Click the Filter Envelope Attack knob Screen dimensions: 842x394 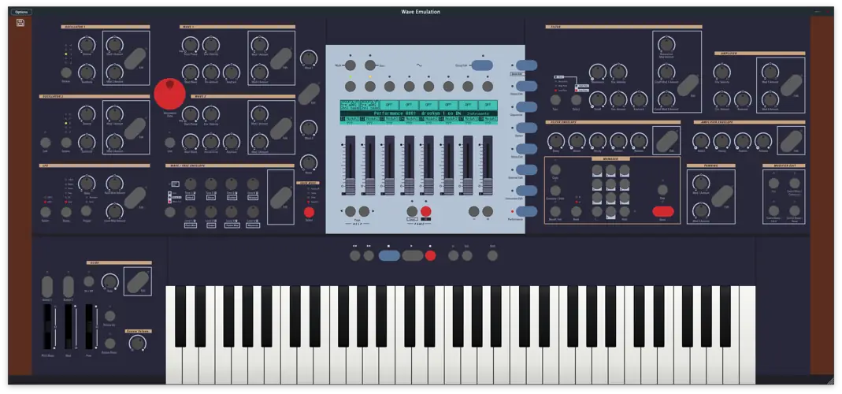click(577, 141)
